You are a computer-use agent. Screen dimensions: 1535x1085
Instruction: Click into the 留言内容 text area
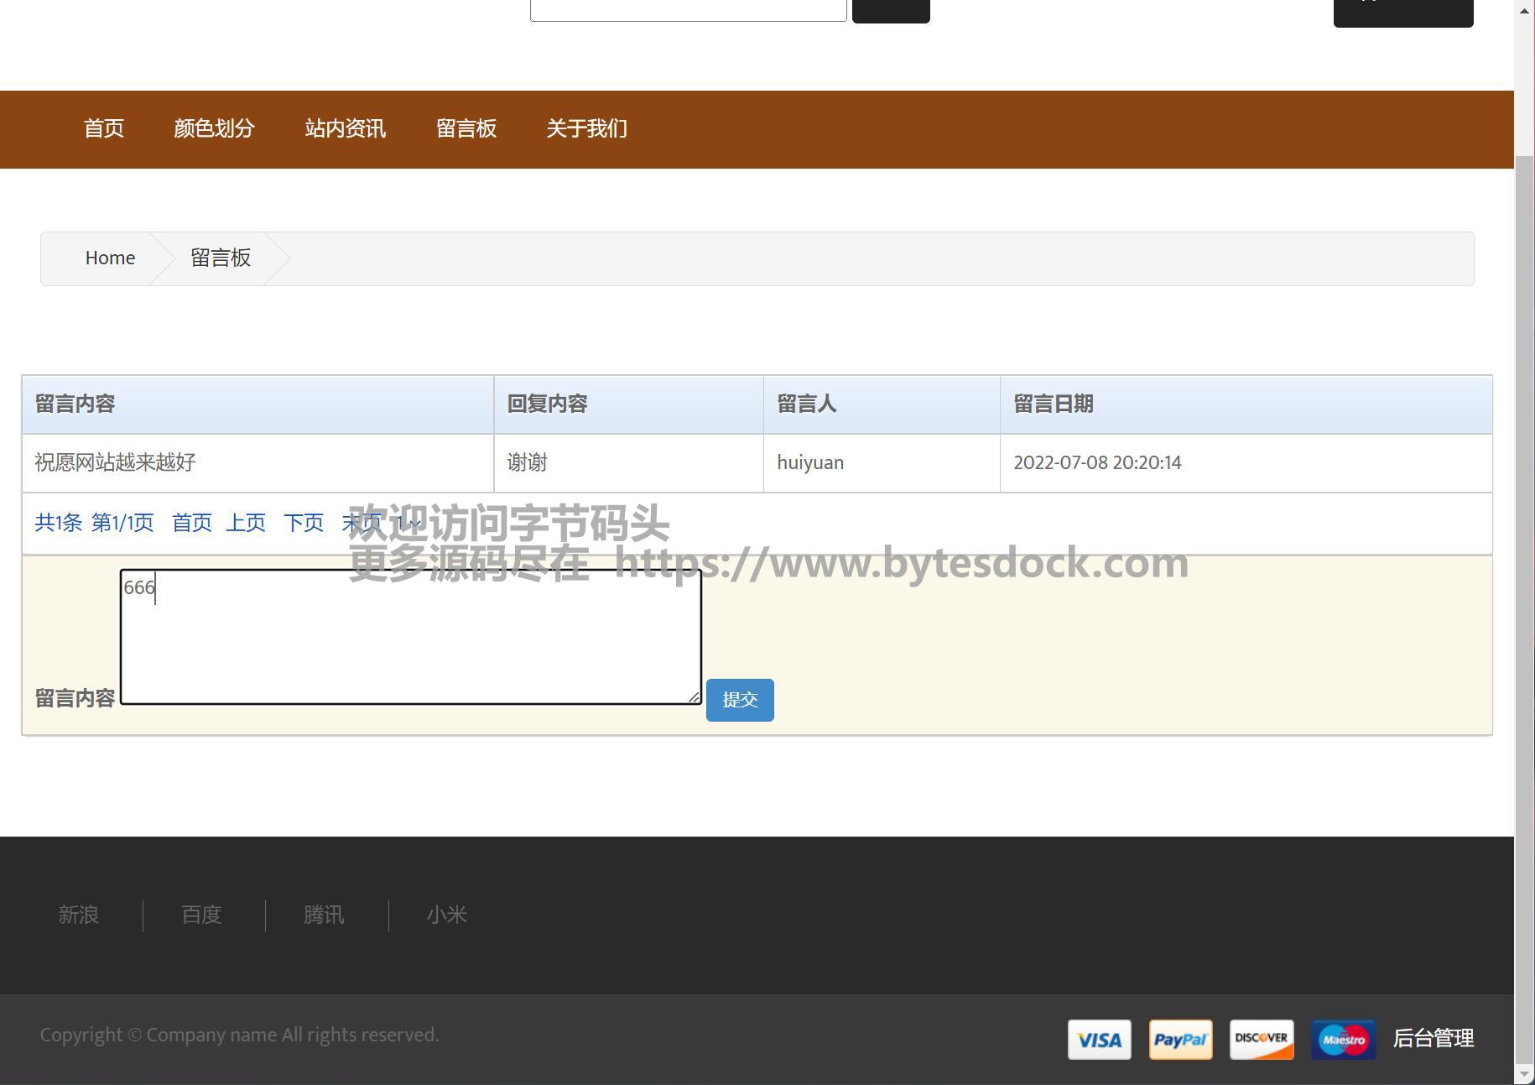click(410, 637)
